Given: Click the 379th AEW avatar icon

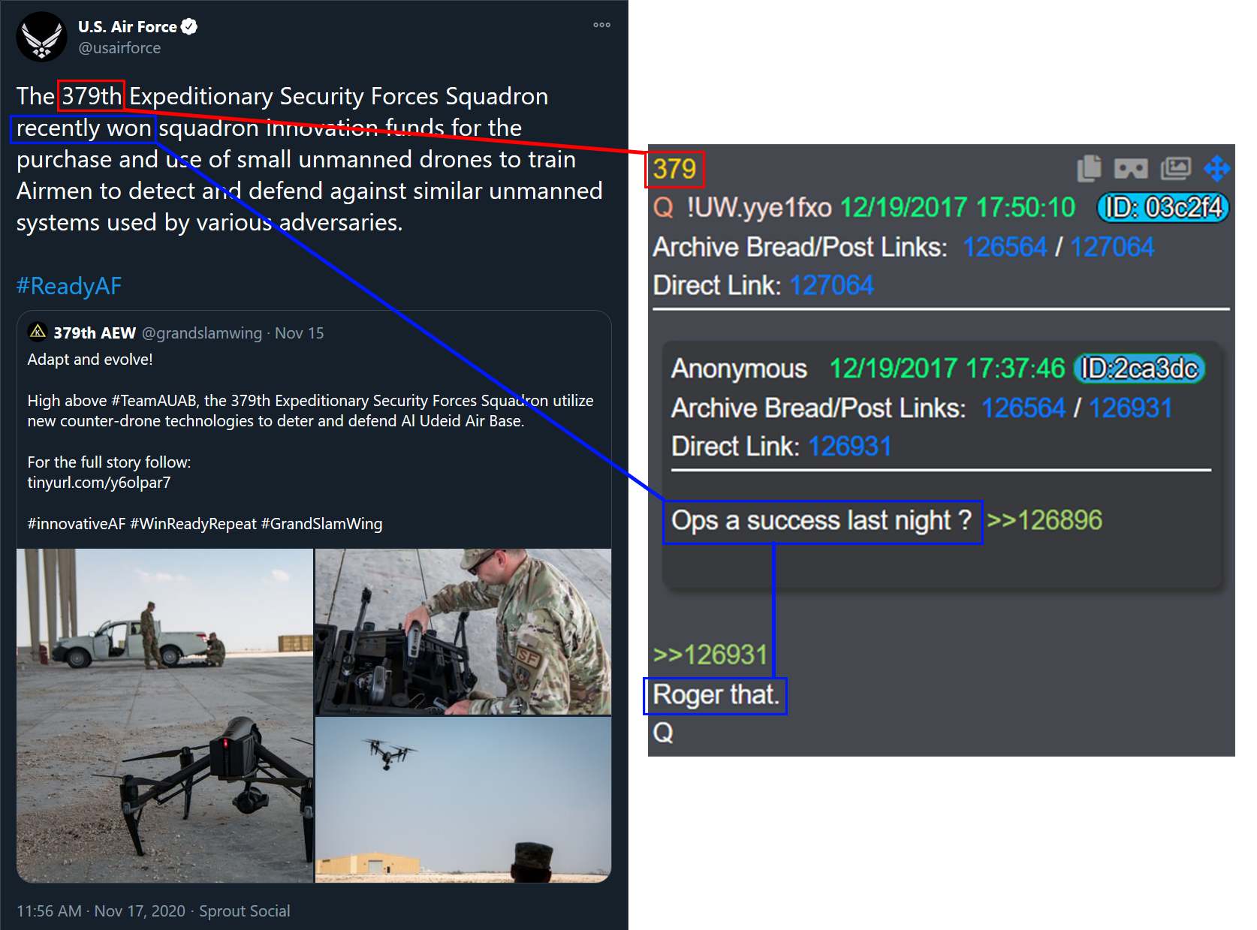Looking at the screenshot, I should click(38, 332).
